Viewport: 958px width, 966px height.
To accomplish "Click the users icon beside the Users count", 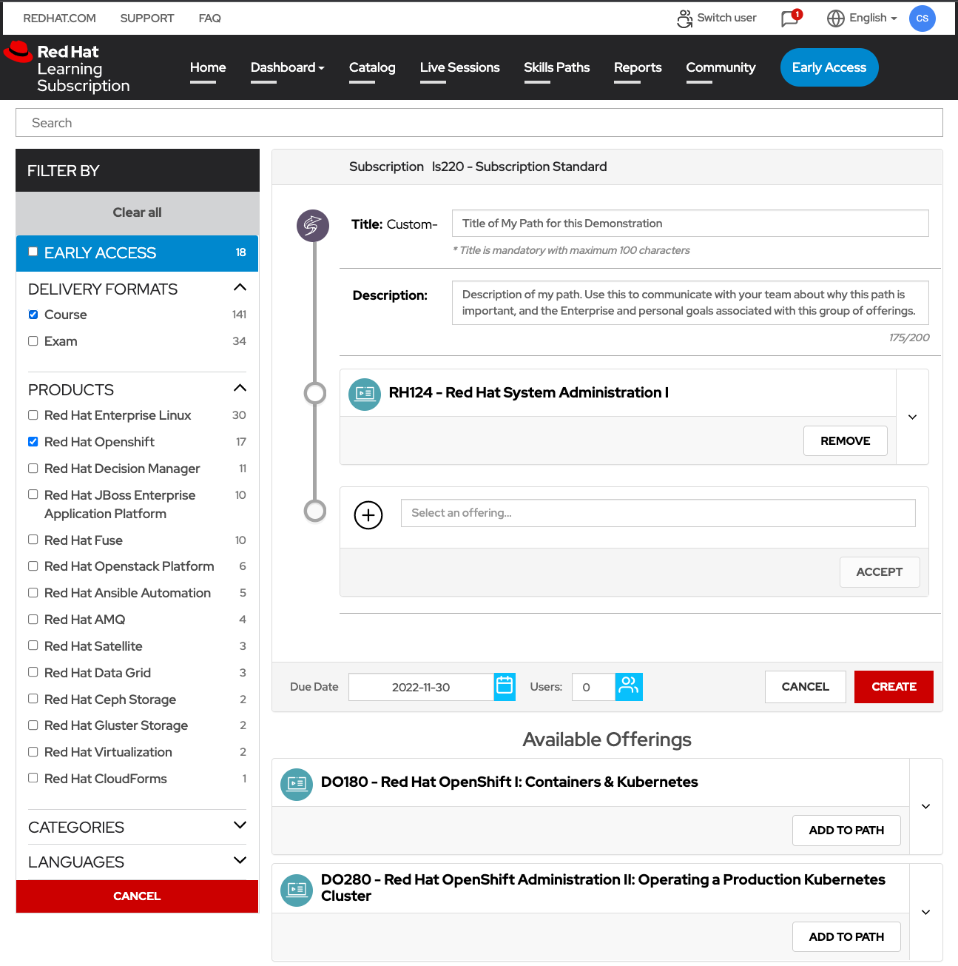I will pyautogui.click(x=628, y=687).
